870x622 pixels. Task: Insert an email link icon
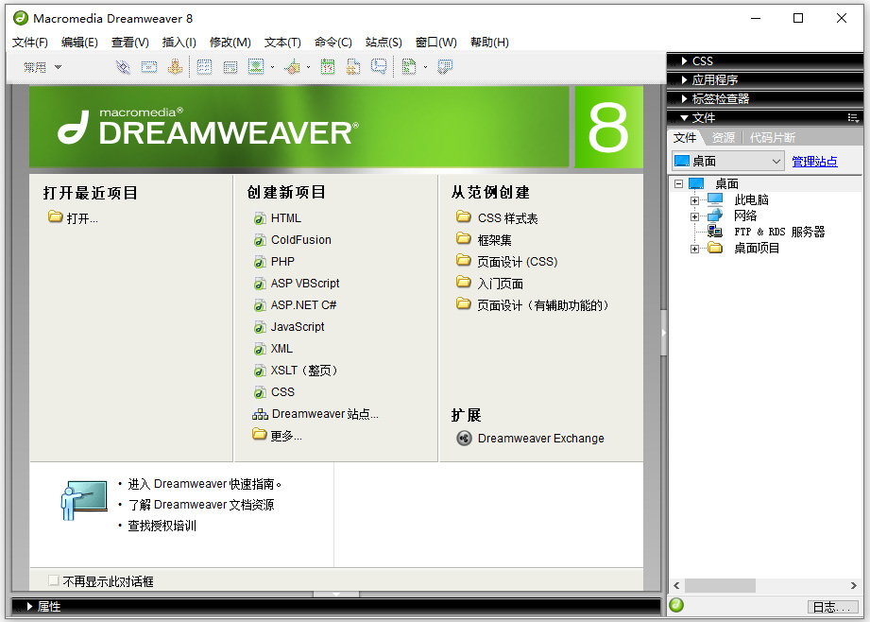tap(148, 66)
